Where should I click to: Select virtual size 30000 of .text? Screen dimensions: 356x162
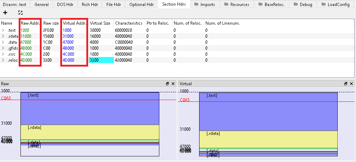(x=96, y=30)
